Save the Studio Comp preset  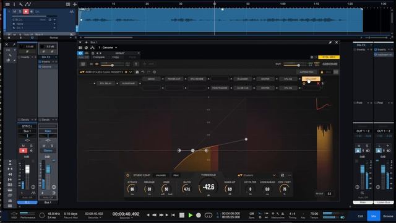coord(282,175)
